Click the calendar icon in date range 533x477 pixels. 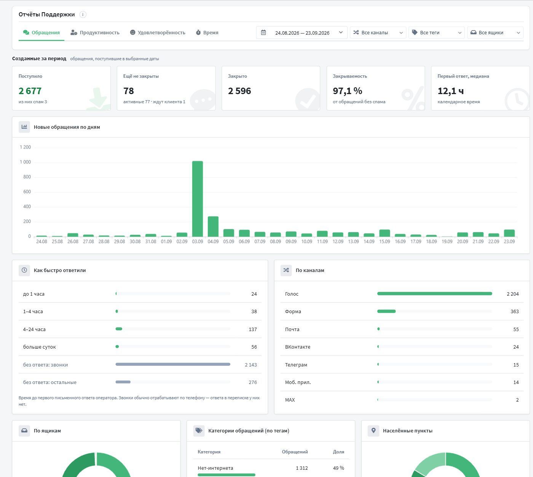[263, 33]
